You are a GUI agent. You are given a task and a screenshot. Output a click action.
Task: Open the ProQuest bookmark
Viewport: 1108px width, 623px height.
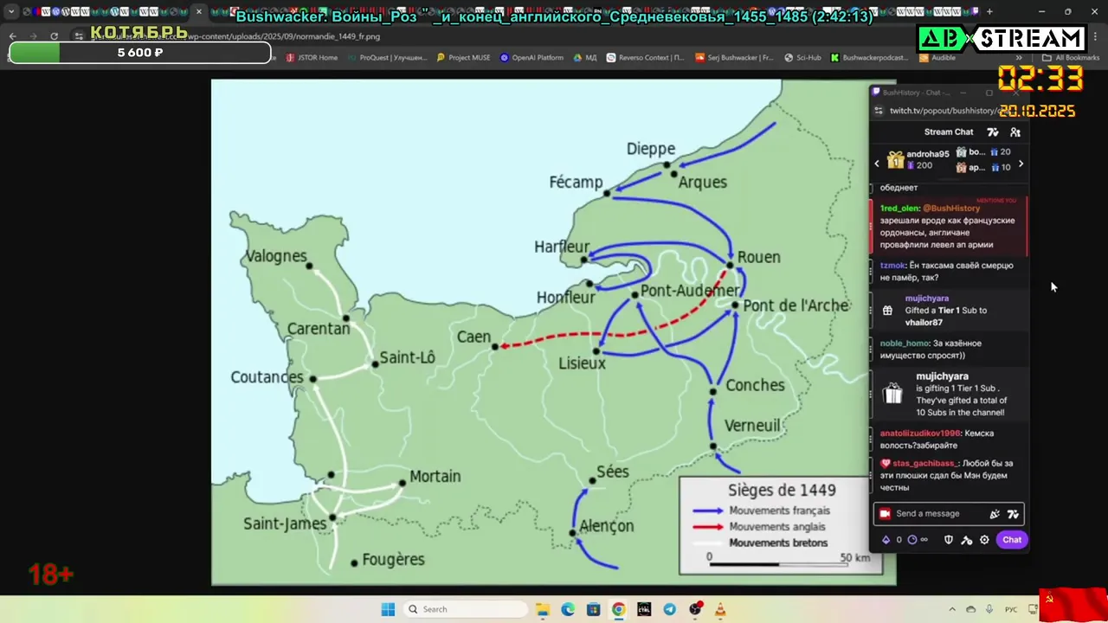387,58
